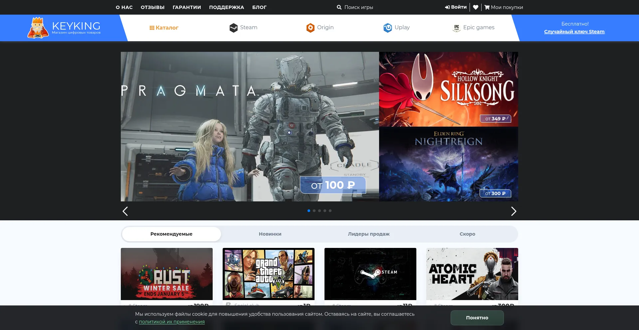Switch to the Лидеры продаж tab
639x330 pixels.
point(369,234)
